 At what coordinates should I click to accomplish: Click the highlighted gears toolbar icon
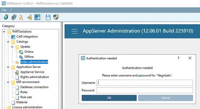(x=37, y=17)
